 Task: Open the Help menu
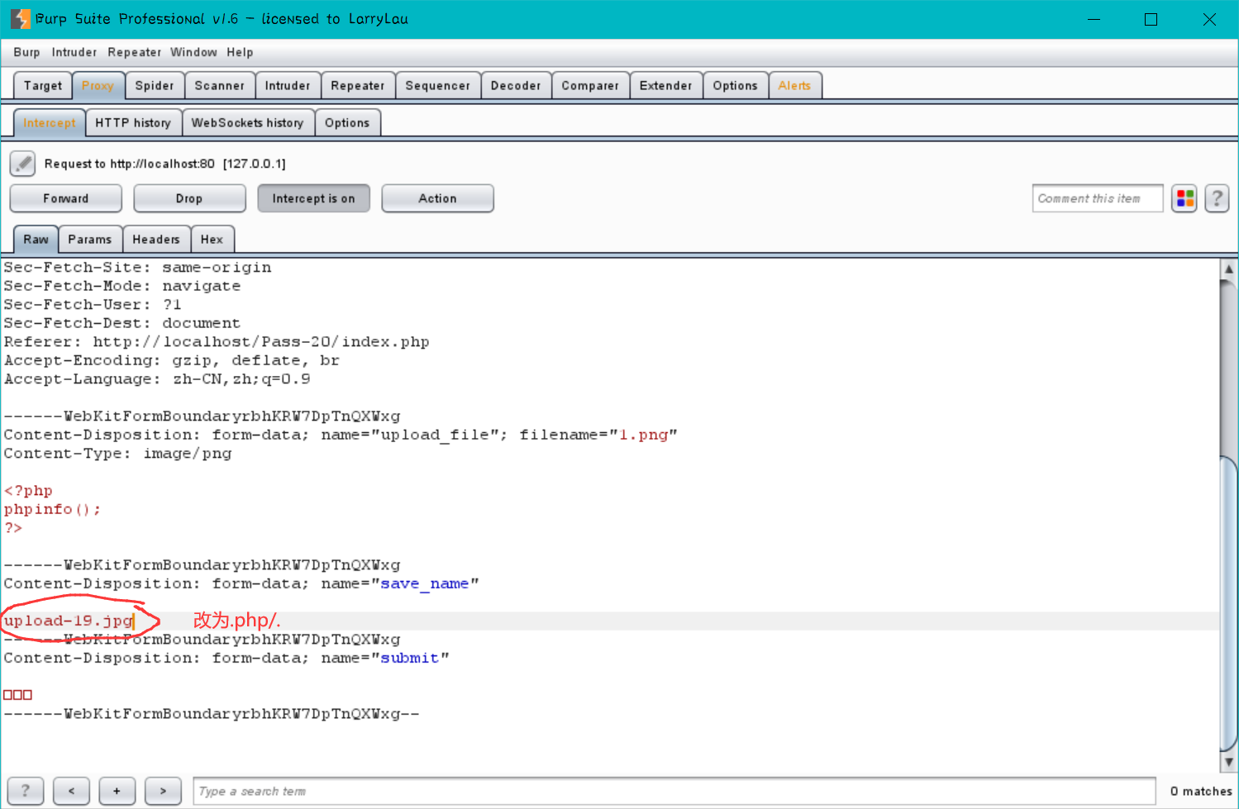click(240, 52)
